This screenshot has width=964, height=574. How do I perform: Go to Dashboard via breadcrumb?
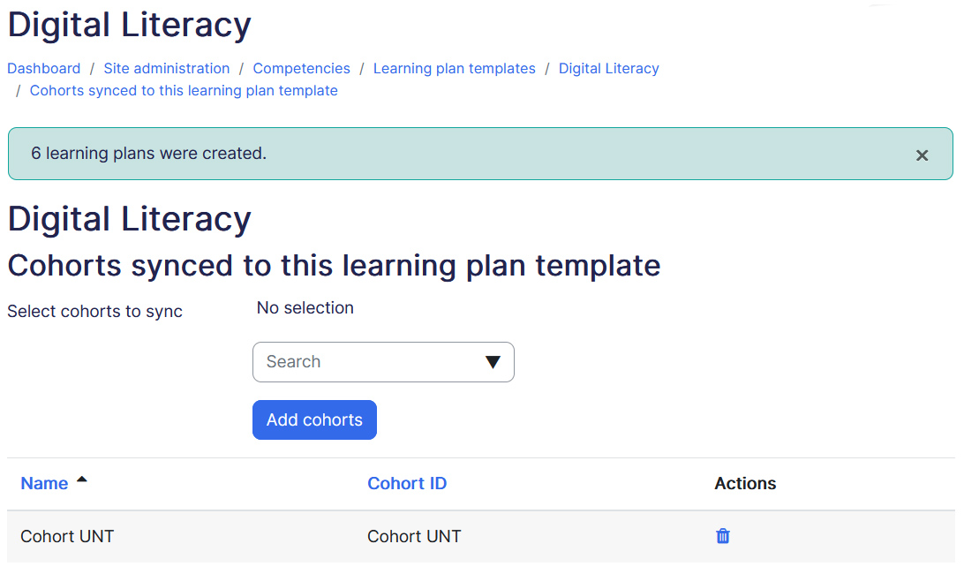tap(44, 69)
